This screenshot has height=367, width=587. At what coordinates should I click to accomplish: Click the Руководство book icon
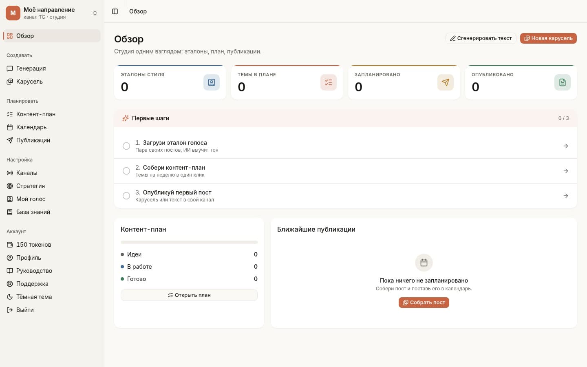10,271
